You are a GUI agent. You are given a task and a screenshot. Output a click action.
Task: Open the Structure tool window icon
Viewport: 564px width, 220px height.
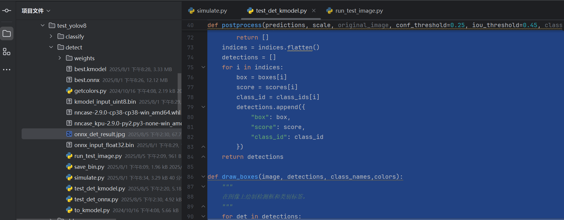pyautogui.click(x=7, y=52)
